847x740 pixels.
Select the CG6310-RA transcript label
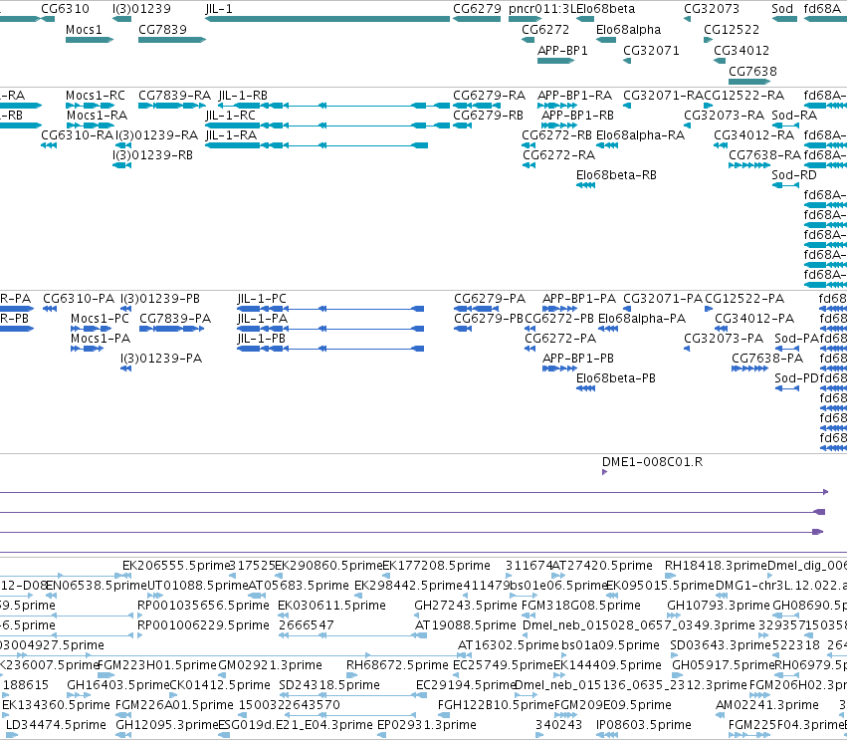(78, 135)
